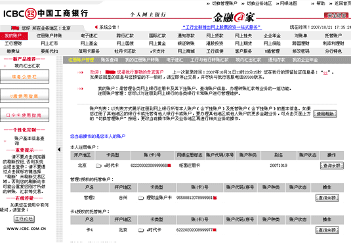Click the 安全退出 button
351x243 pixels.
pyautogui.click(x=337, y=15)
